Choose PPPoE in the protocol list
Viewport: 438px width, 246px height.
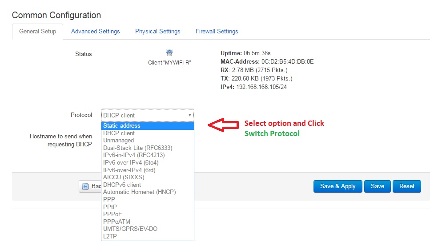113,214
